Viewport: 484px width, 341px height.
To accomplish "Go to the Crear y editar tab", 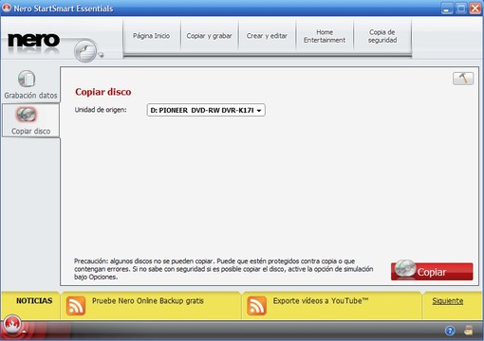I will [x=267, y=36].
